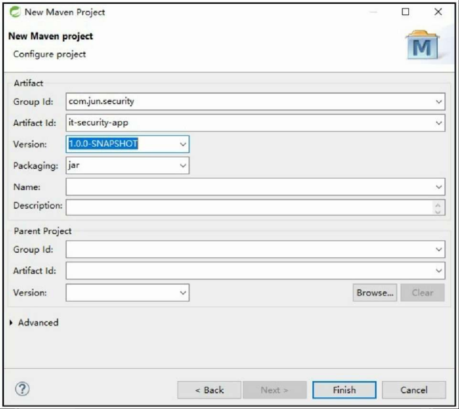Viewport: 459px width, 409px height.
Task: Close the New Maven Project dialog
Action: pyautogui.click(x=438, y=12)
